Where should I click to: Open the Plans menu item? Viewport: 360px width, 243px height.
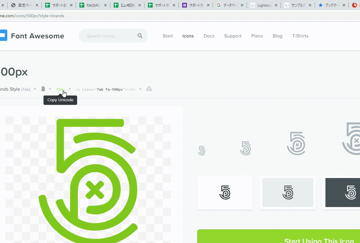(257, 36)
